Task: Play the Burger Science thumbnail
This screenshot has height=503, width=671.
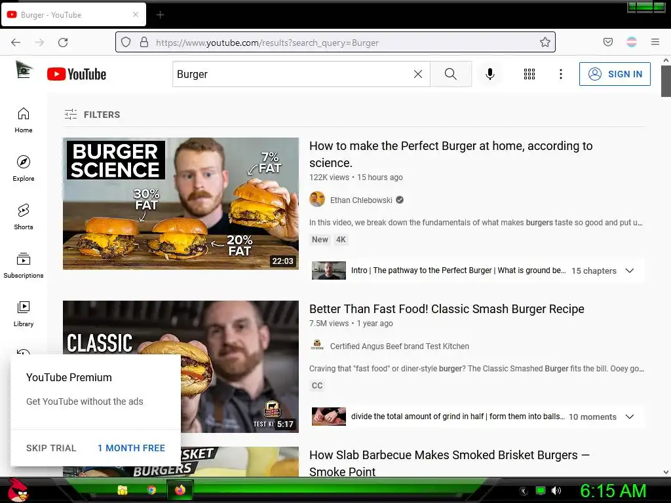Action: (x=181, y=204)
